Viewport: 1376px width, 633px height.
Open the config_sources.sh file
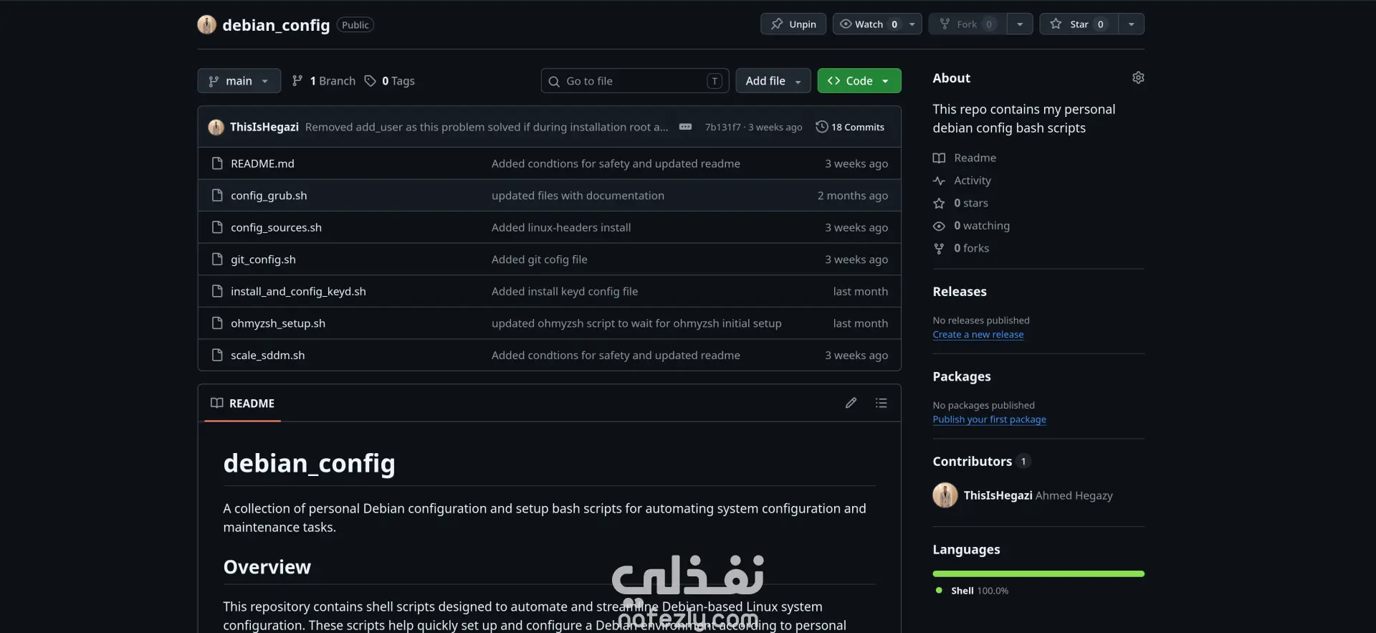tap(276, 227)
